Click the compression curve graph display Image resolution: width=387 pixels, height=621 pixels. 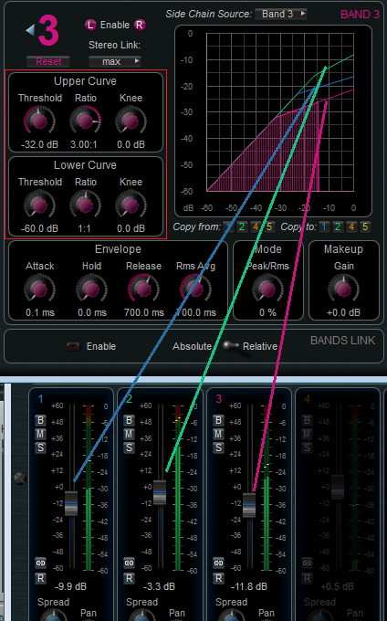273,121
